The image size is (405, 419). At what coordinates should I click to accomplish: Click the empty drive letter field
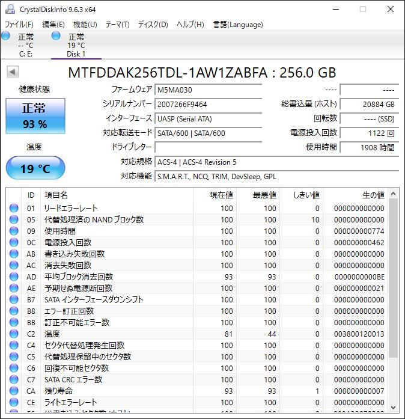[x=208, y=147]
